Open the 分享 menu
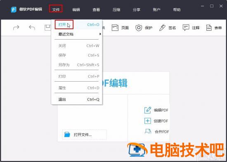The width and height of the screenshot is (227, 162). click(x=137, y=10)
